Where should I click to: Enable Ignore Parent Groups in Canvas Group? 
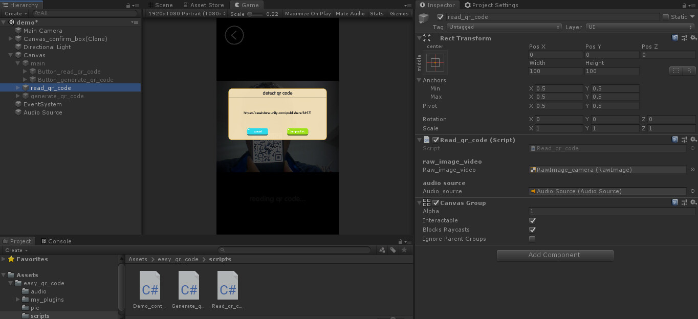532,239
